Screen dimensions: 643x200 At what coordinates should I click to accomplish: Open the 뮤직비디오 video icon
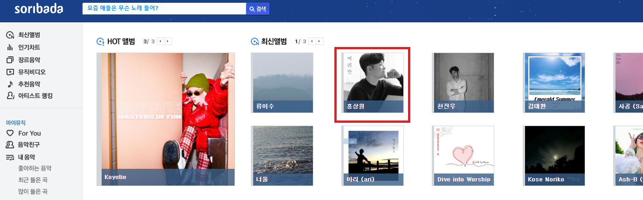click(x=10, y=72)
